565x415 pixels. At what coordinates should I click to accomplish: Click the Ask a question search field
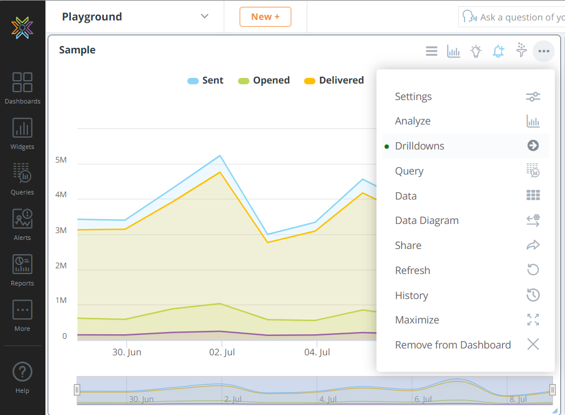click(x=520, y=17)
